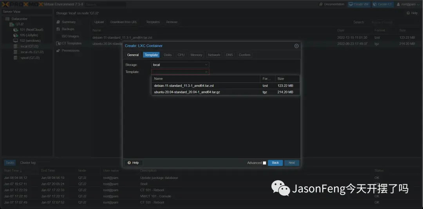Click the Remove toolbar button
This screenshot has height=209, width=423.
(172, 22)
